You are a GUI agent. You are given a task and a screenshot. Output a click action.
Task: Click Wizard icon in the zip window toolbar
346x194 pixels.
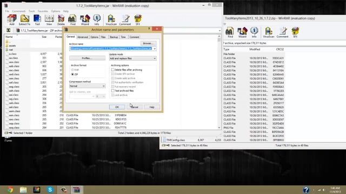coord(242,32)
